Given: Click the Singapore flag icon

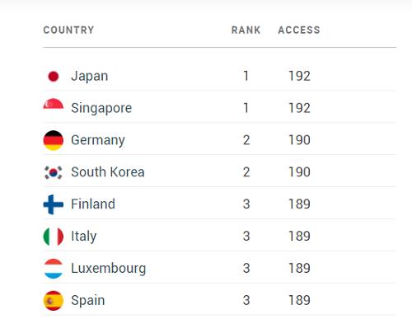Looking at the screenshot, I should point(54,105).
